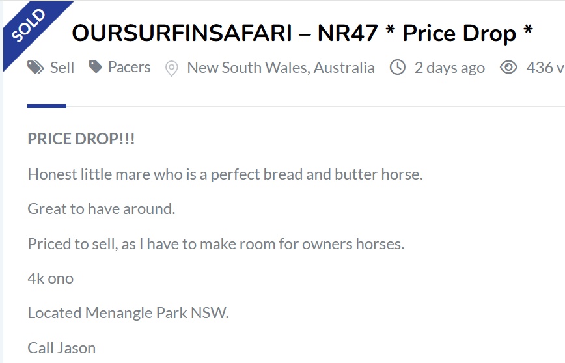Click the bold 'PRICE DROP!!!' heading text

[81, 139]
